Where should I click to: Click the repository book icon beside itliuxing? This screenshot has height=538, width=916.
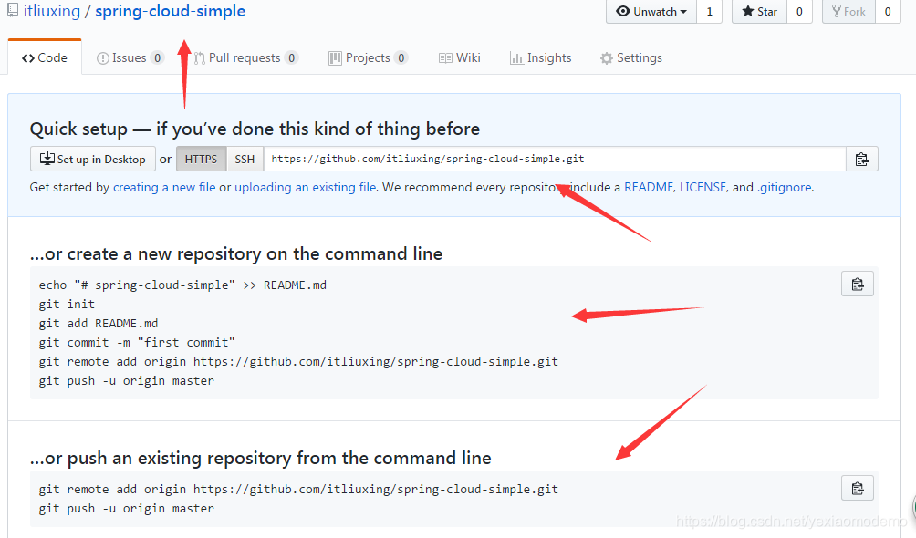pyautogui.click(x=12, y=11)
